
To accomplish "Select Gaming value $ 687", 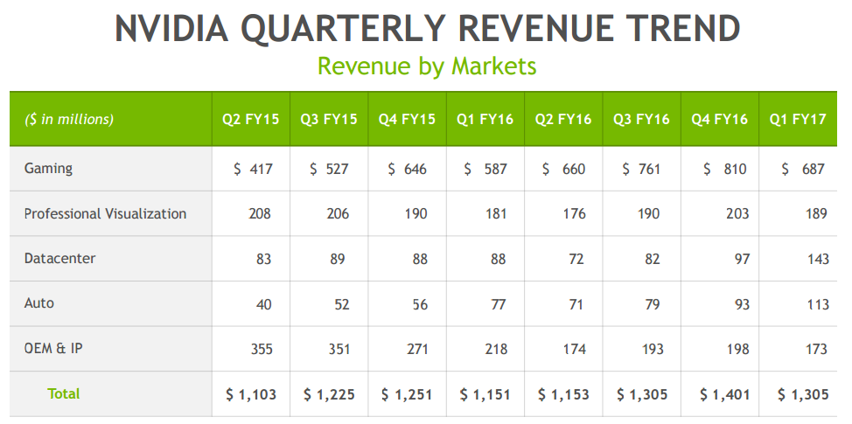I will point(803,170).
